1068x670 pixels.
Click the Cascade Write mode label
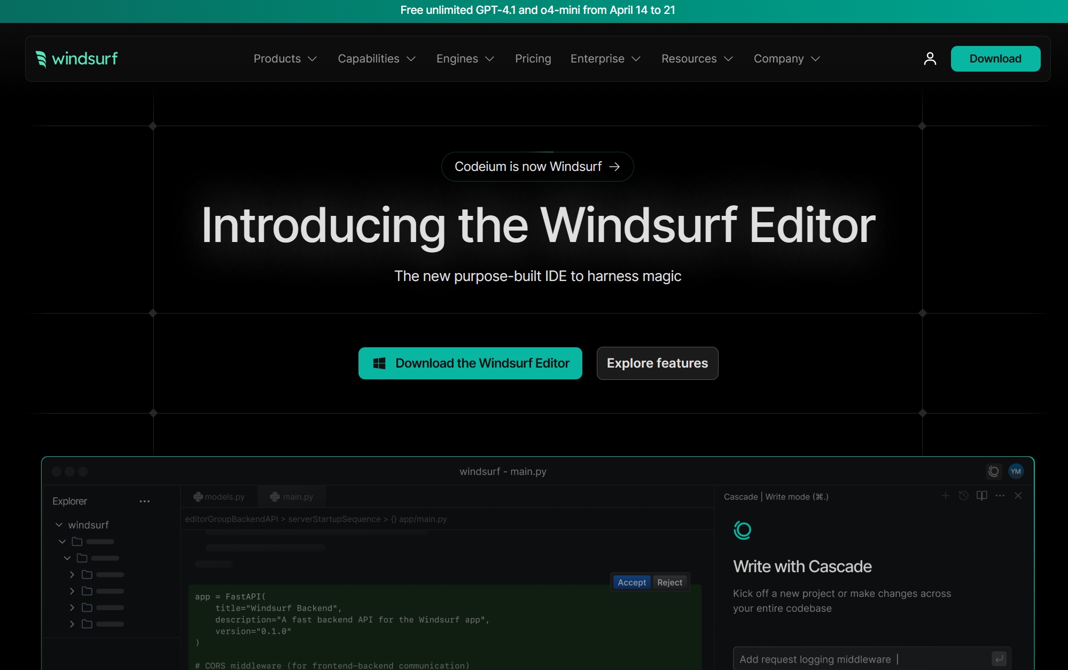click(x=776, y=496)
